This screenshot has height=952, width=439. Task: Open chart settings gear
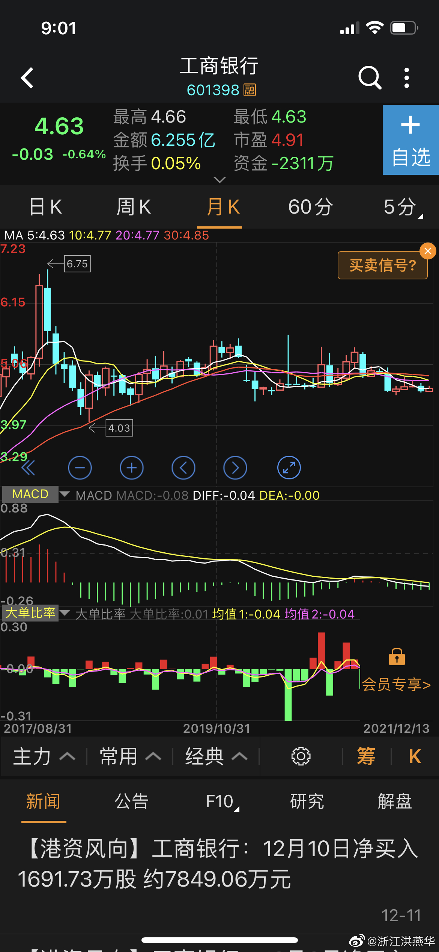301,756
